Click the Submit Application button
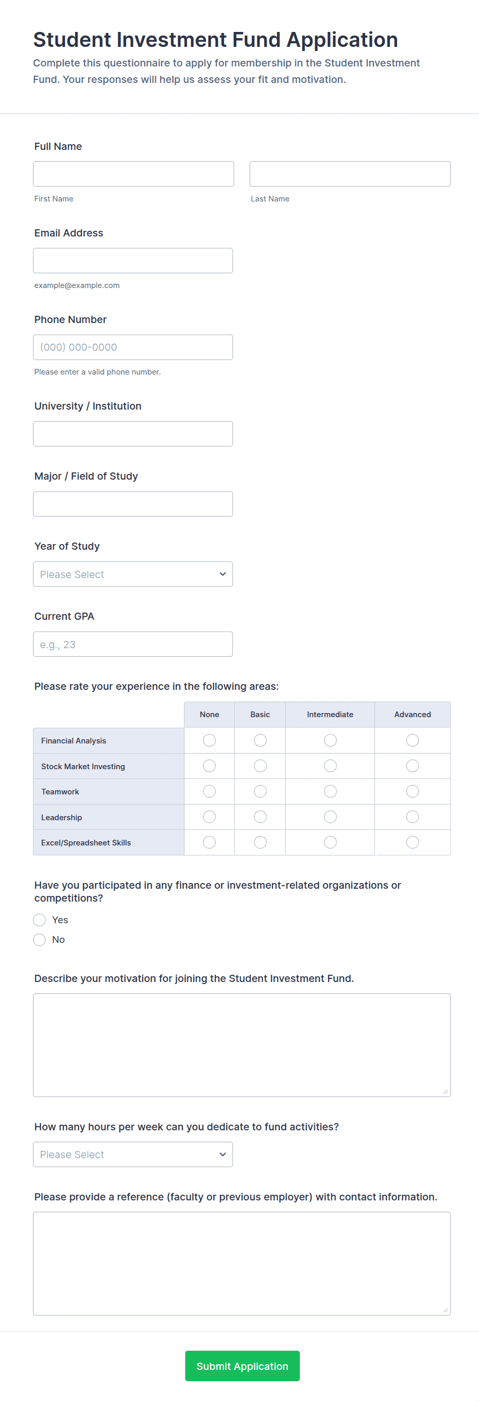This screenshot has width=479, height=1407. [242, 1365]
